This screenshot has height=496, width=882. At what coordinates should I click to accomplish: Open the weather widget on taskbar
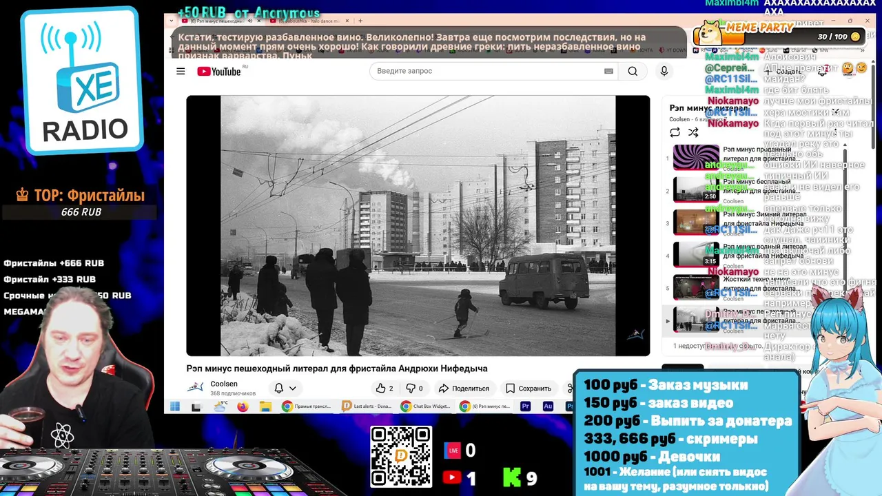click(x=220, y=406)
